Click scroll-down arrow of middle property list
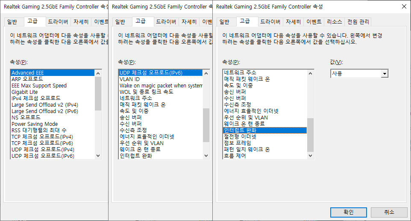411x221 pixels. (x=206, y=156)
